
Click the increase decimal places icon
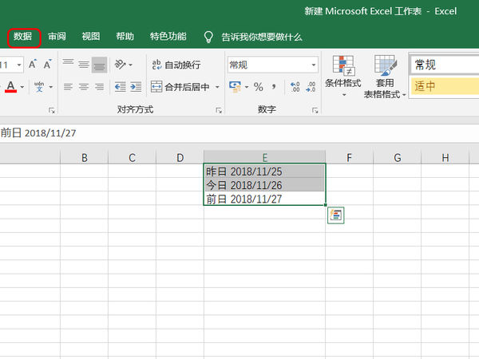[294, 86]
